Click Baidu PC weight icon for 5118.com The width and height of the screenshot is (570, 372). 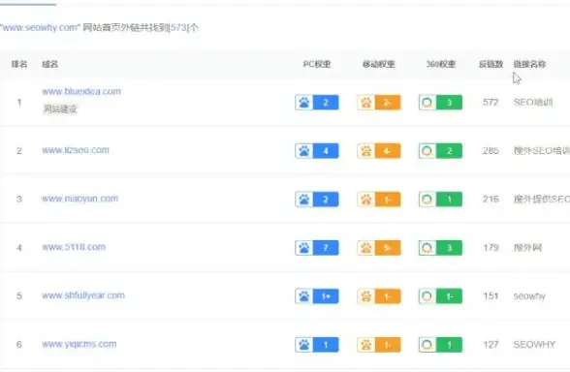click(x=304, y=248)
